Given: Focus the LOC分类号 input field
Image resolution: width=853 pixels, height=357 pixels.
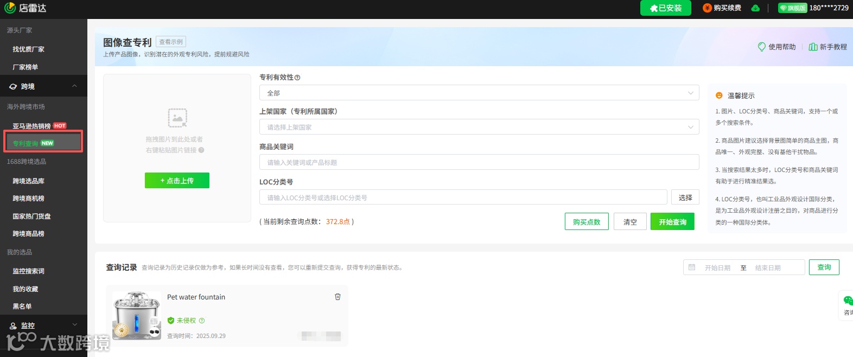Looking at the screenshot, I should [463, 197].
